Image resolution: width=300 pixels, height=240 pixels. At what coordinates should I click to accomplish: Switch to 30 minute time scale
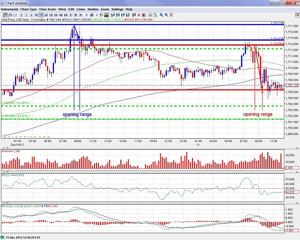tap(46, 15)
